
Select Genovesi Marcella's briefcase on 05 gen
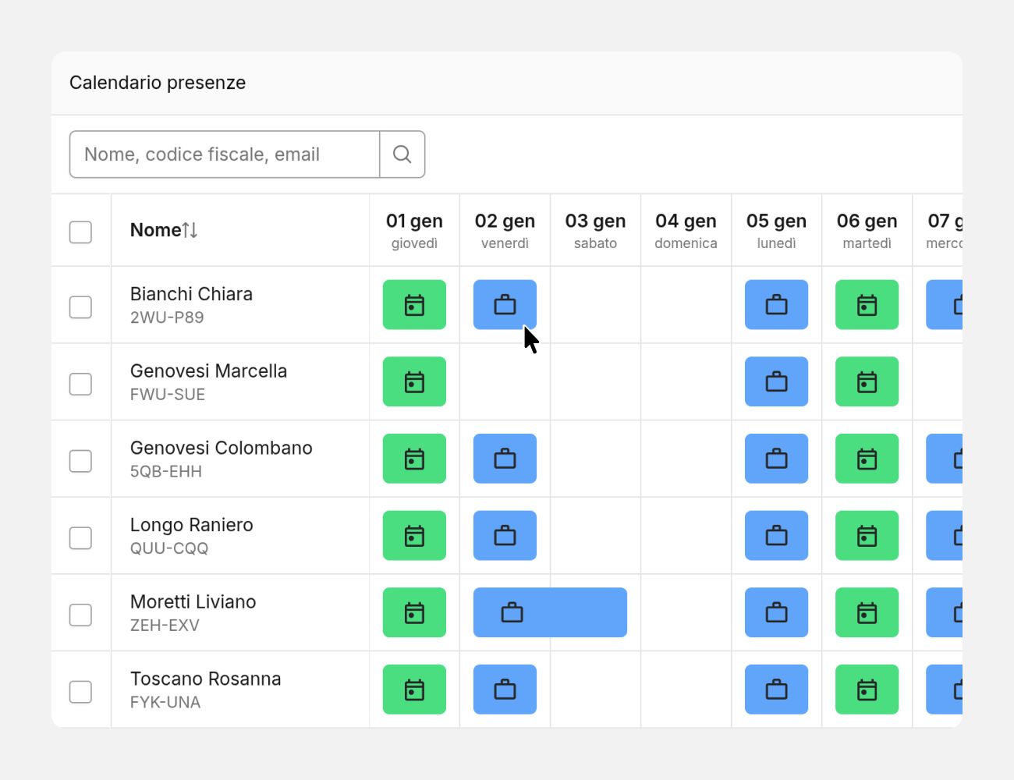coord(776,382)
